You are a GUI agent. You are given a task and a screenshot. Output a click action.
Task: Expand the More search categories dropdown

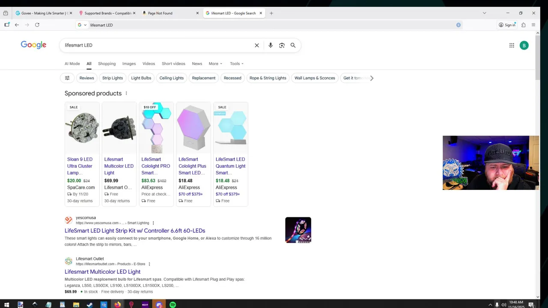(215, 64)
